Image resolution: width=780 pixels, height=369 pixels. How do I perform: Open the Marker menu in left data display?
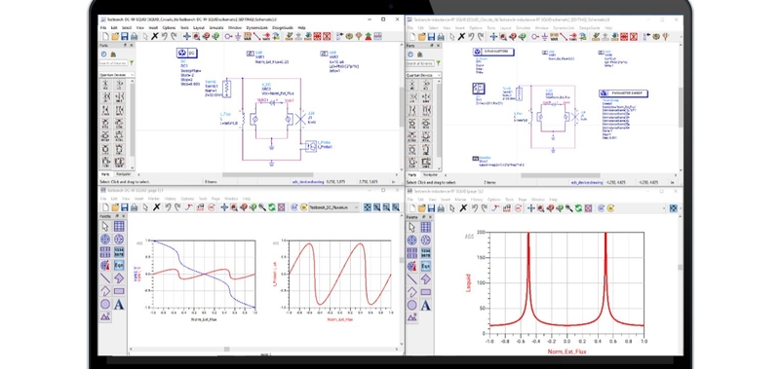pos(154,199)
